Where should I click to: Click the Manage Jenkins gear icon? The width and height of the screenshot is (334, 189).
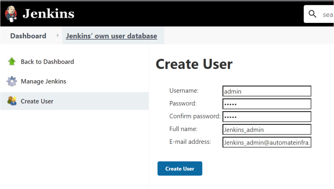(x=12, y=81)
